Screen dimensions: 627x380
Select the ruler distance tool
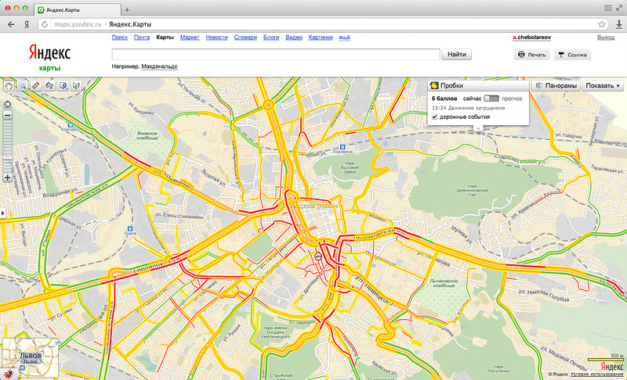[x=36, y=85]
